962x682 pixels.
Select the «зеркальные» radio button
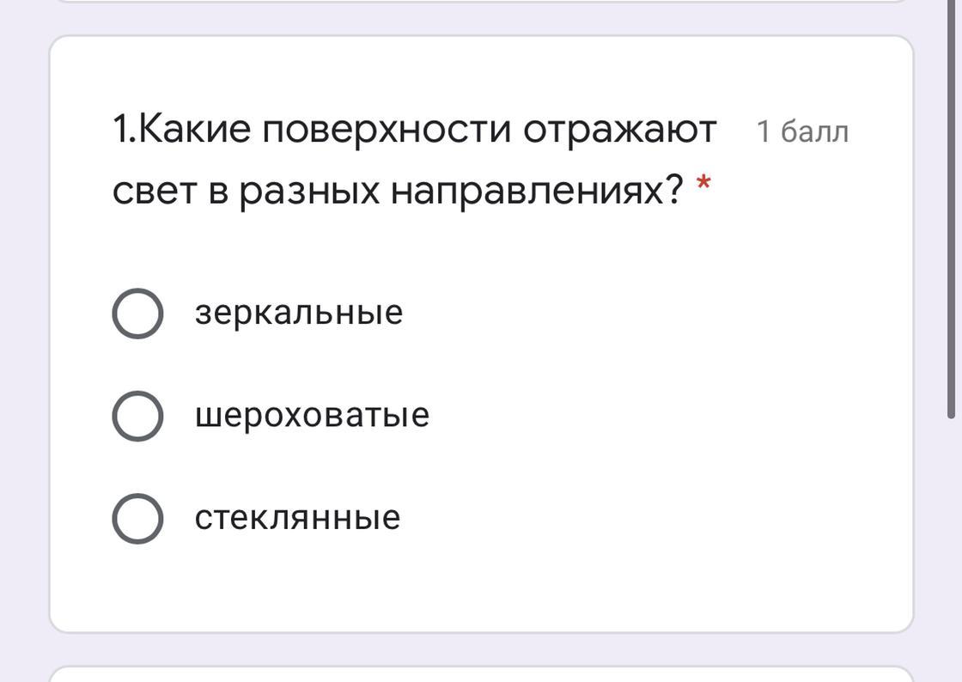click(137, 314)
